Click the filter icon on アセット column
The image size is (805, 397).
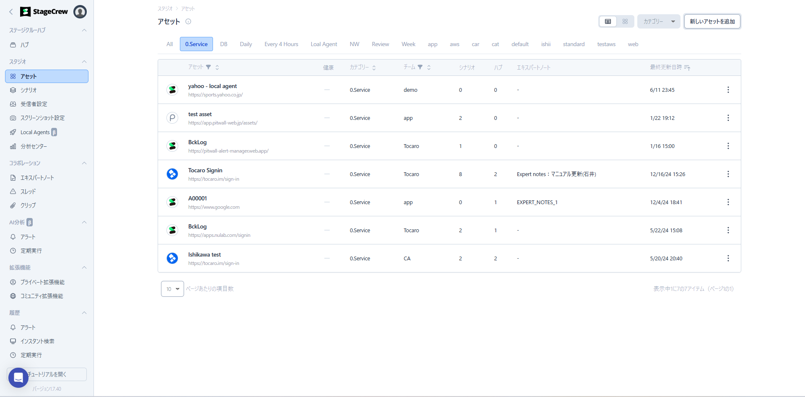208,67
